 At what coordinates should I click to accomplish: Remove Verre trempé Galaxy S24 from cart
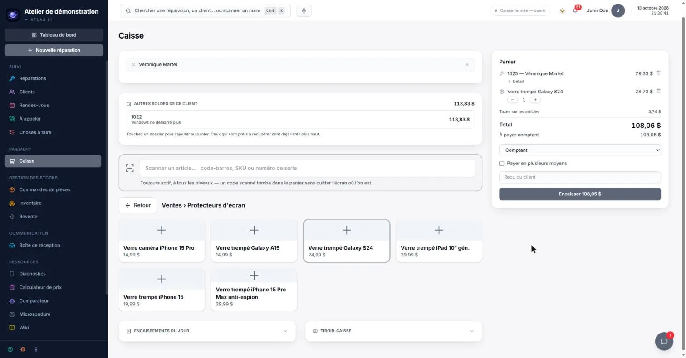pos(658,91)
